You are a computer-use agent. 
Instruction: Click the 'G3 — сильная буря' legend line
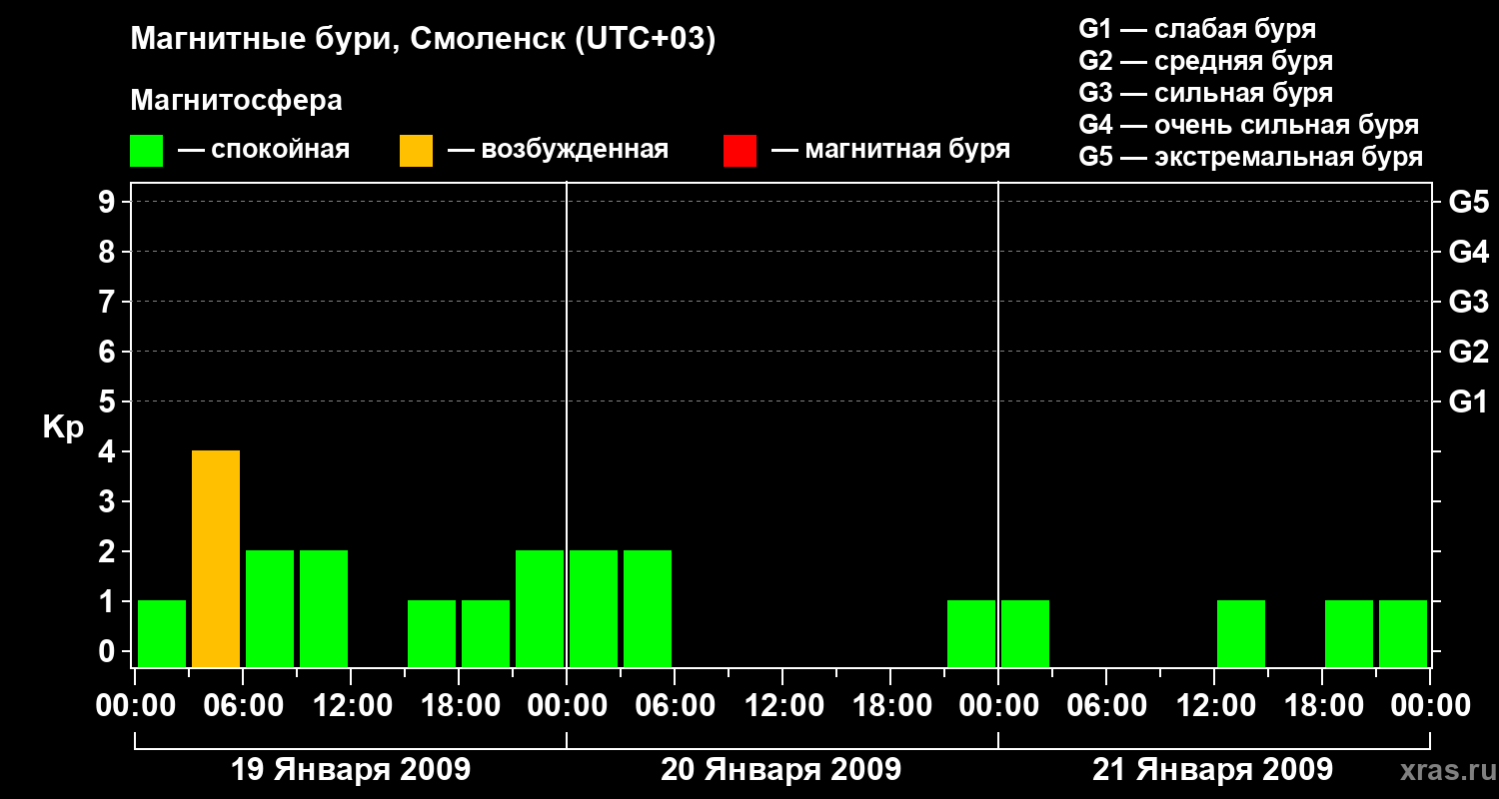point(1205,93)
